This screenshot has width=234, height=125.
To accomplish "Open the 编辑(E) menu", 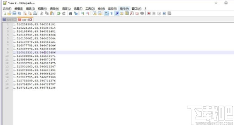I will [x=19, y=9].
